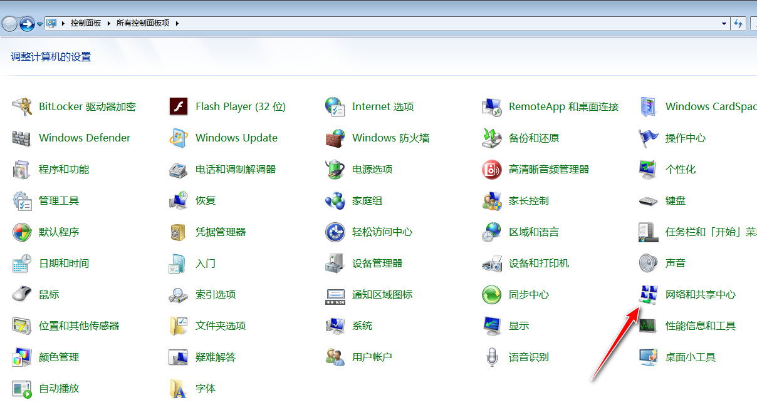Open the 任务栏和「开始」菜单 link
The width and height of the screenshot is (757, 410).
click(711, 232)
